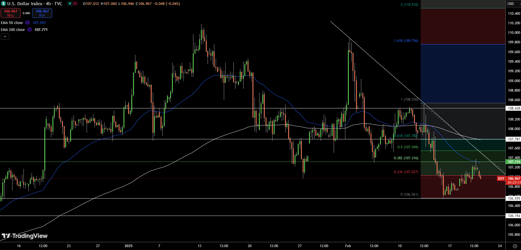Click the EMA 200 value 107.771
This screenshot has height=250, width=521.
tap(41, 30)
